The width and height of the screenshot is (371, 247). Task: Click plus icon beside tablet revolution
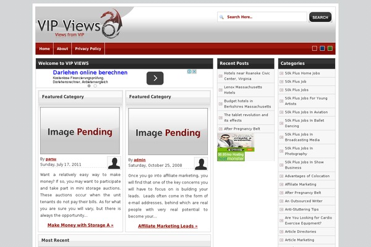click(x=221, y=118)
